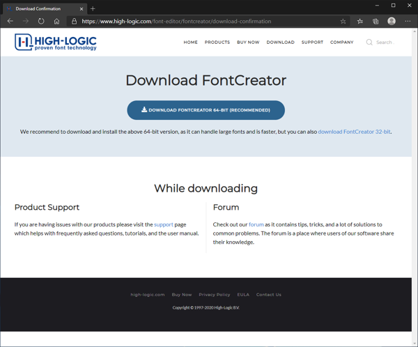Click footer high-logic.com link
418x347 pixels.
(148, 295)
